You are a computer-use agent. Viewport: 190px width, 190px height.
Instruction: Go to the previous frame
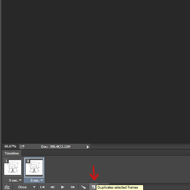(52, 187)
